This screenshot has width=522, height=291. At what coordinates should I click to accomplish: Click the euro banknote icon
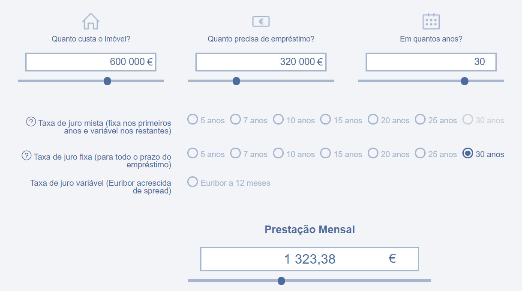[261, 21]
